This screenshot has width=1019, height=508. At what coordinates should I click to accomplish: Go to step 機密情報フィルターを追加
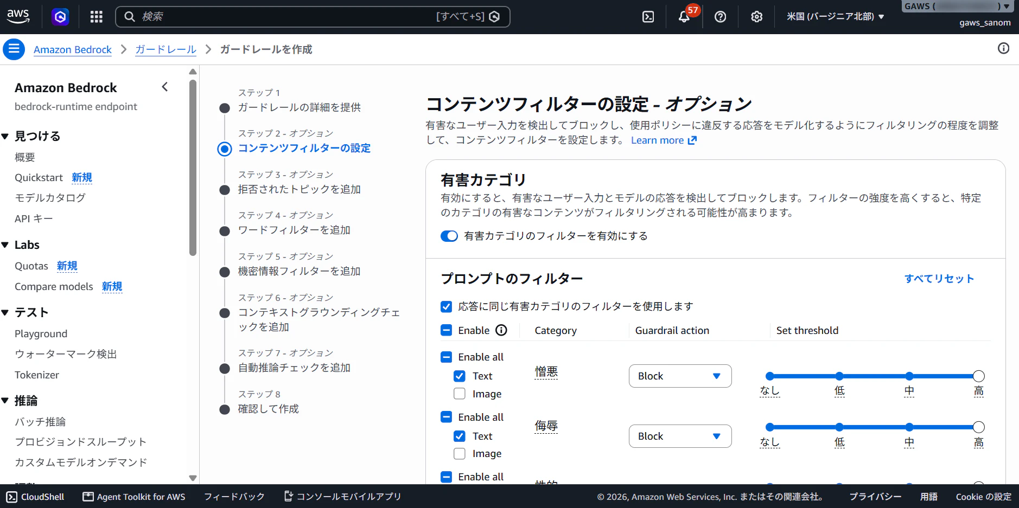(300, 271)
